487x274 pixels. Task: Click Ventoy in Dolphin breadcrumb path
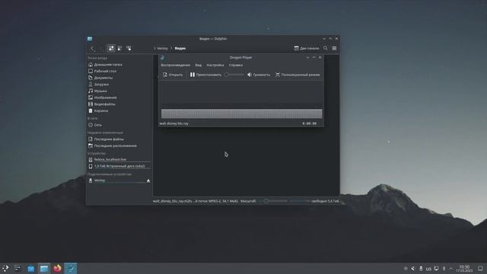pyautogui.click(x=162, y=49)
